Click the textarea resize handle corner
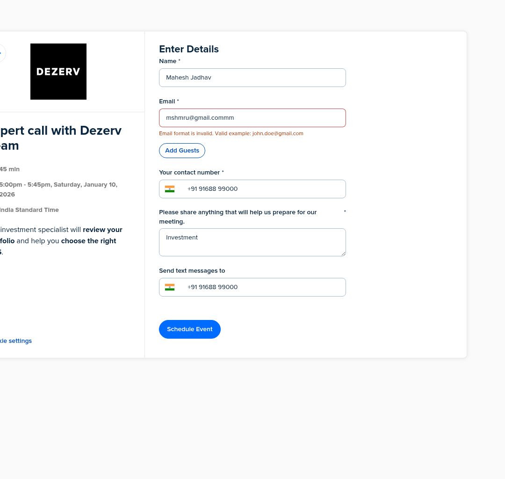Viewport: 505px width, 479px height. tap(343, 254)
